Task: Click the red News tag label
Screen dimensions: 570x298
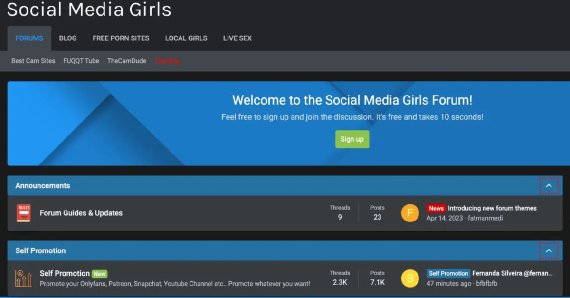Action: click(x=436, y=208)
